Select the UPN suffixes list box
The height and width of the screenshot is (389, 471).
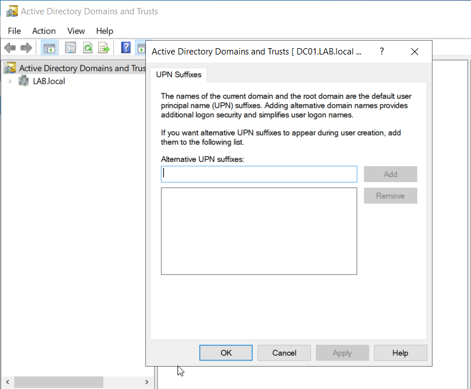pos(259,231)
